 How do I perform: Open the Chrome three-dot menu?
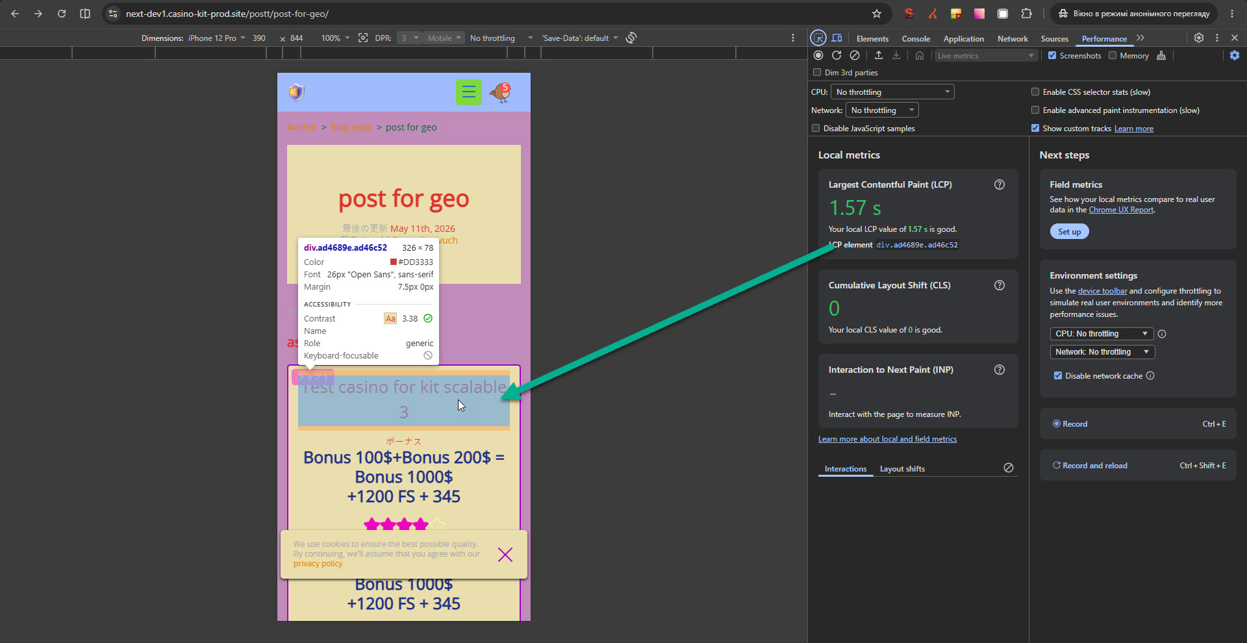[1232, 14]
